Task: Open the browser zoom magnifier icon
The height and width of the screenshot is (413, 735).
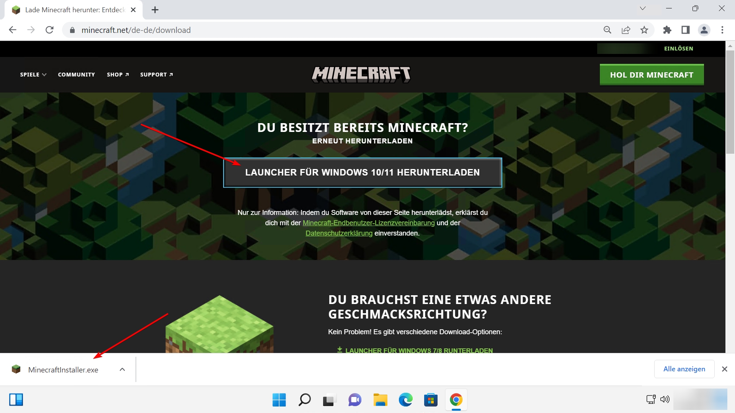Action: coord(607,30)
